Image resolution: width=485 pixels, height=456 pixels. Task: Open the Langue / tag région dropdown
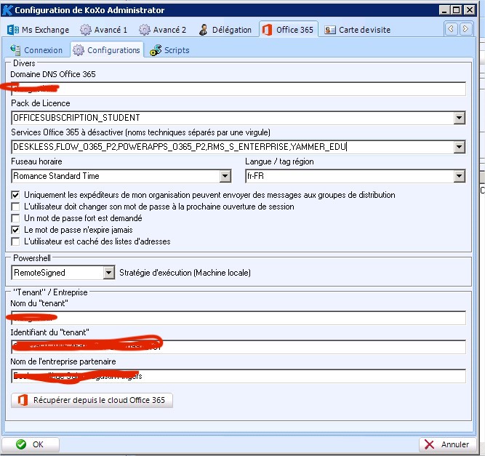tap(460, 176)
